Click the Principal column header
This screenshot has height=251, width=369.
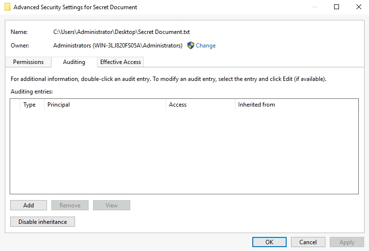coord(59,105)
